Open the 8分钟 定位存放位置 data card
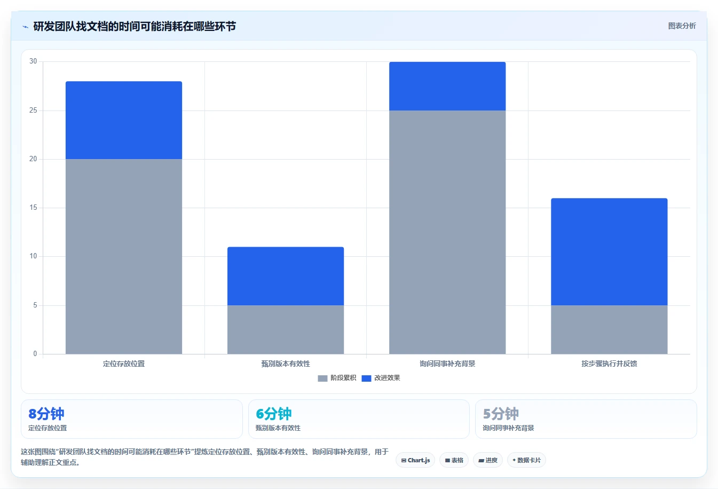 pyautogui.click(x=131, y=419)
